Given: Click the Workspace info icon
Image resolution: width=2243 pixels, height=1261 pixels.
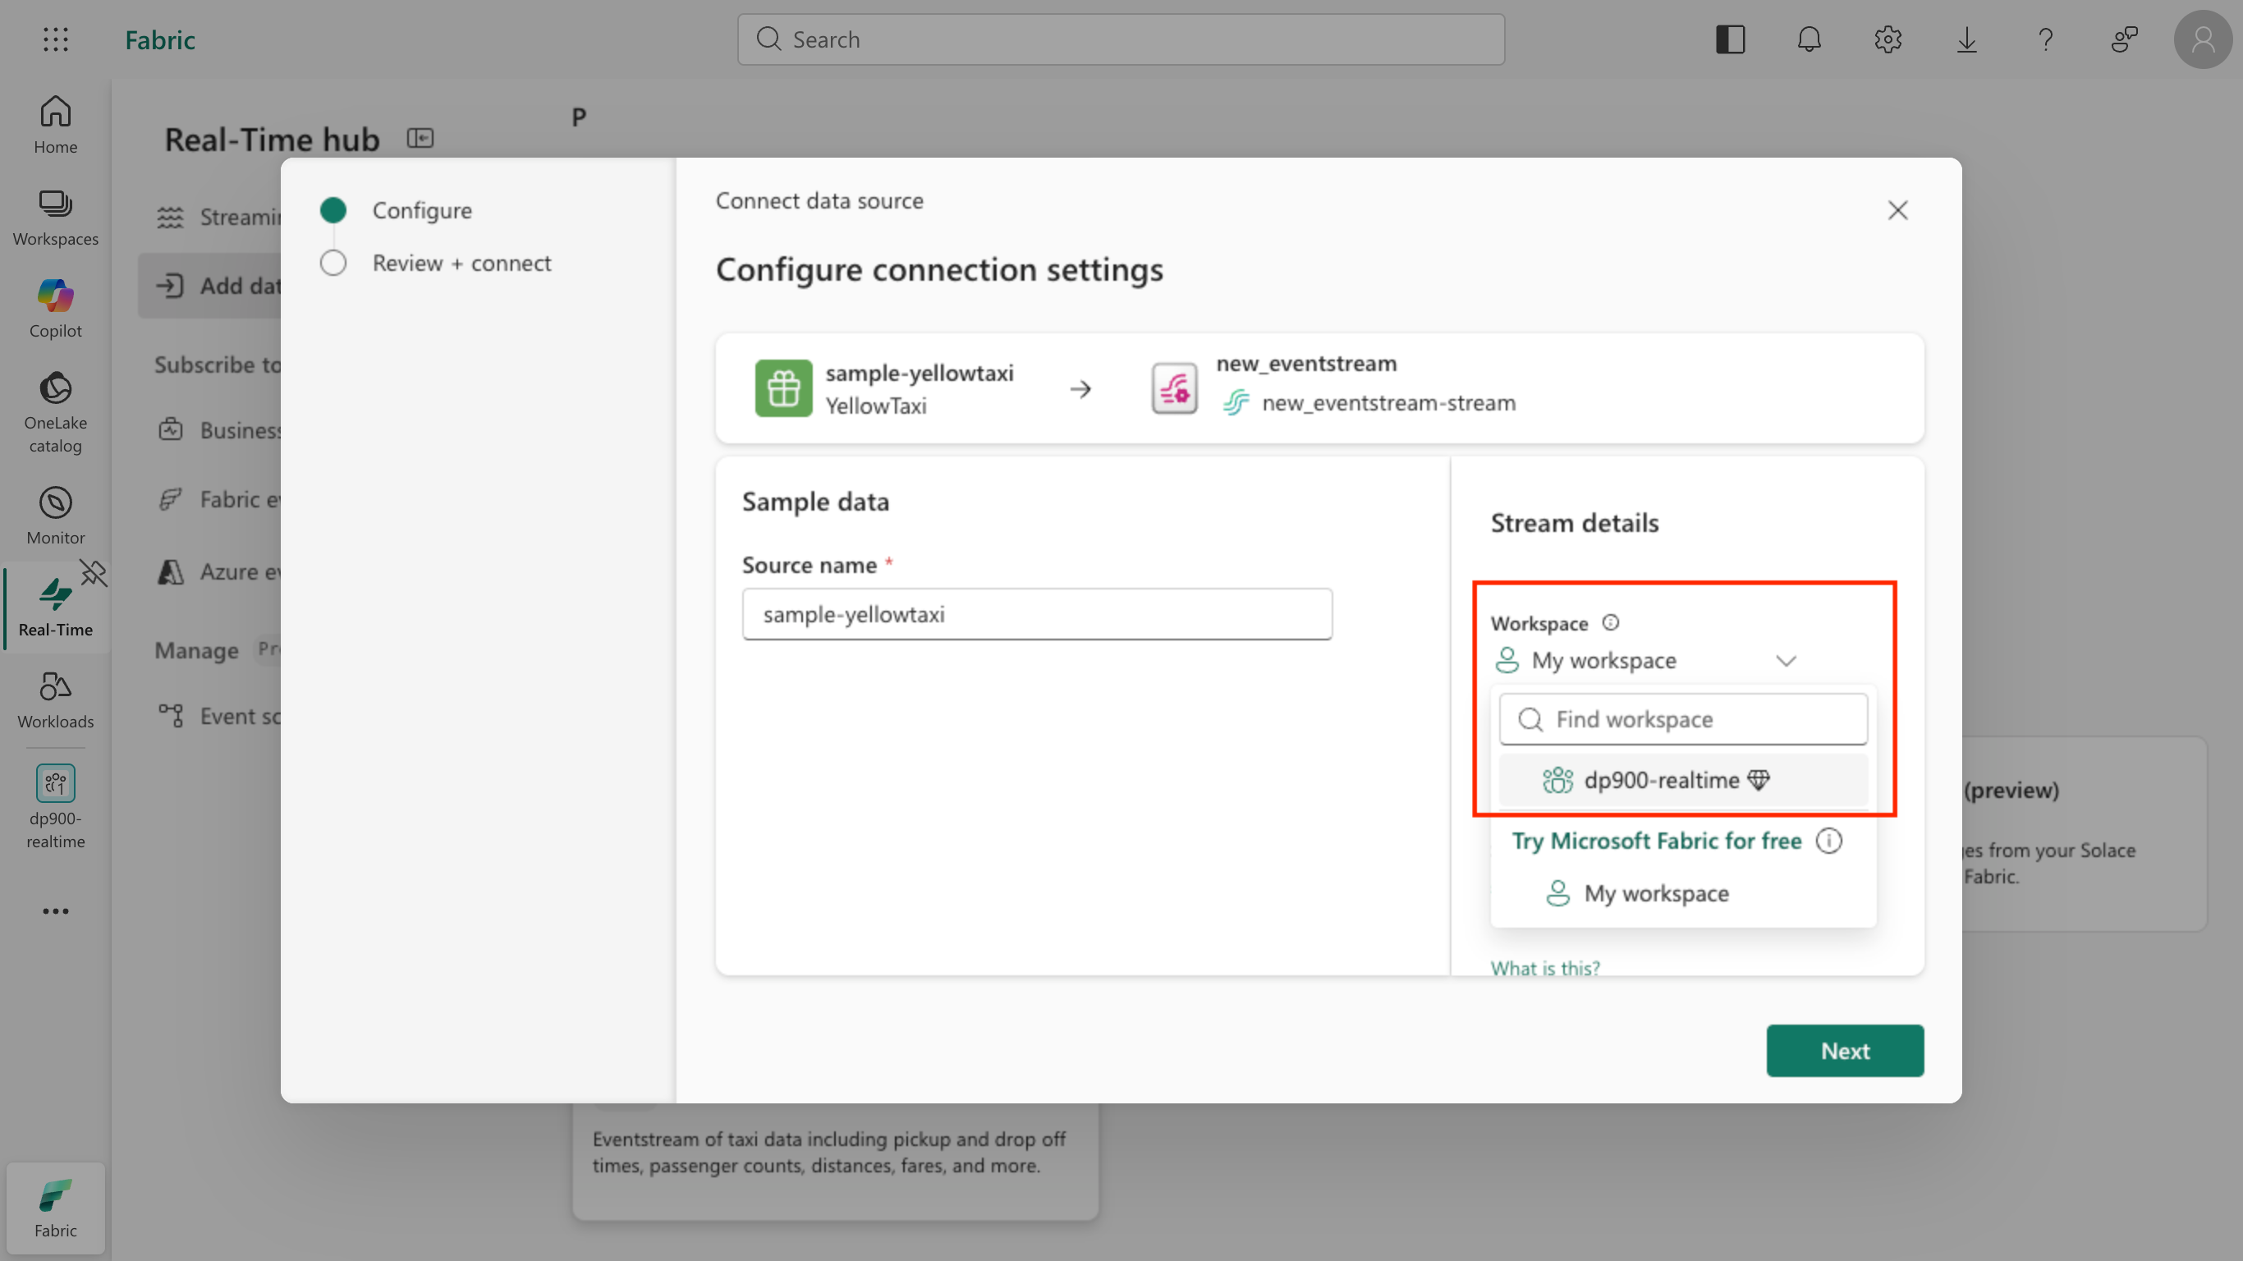Looking at the screenshot, I should point(1611,622).
